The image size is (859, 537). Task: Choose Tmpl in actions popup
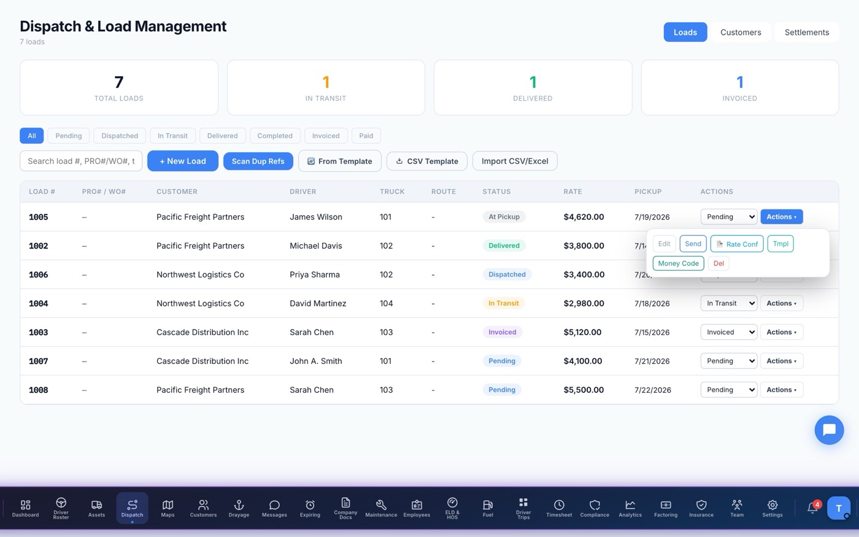pyautogui.click(x=780, y=244)
